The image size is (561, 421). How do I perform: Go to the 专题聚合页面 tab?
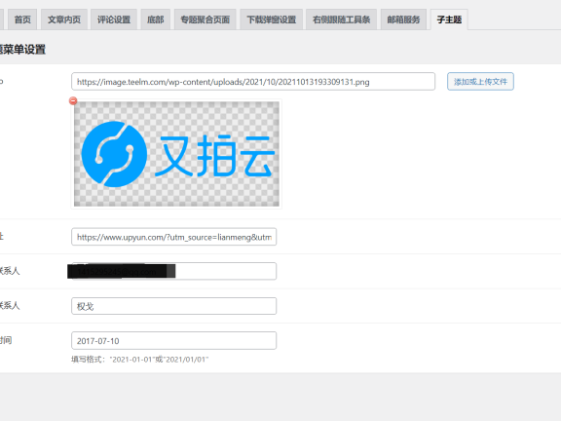[205, 19]
